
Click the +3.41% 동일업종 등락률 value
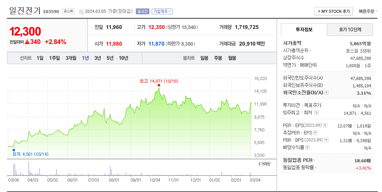pyautogui.click(x=363, y=168)
